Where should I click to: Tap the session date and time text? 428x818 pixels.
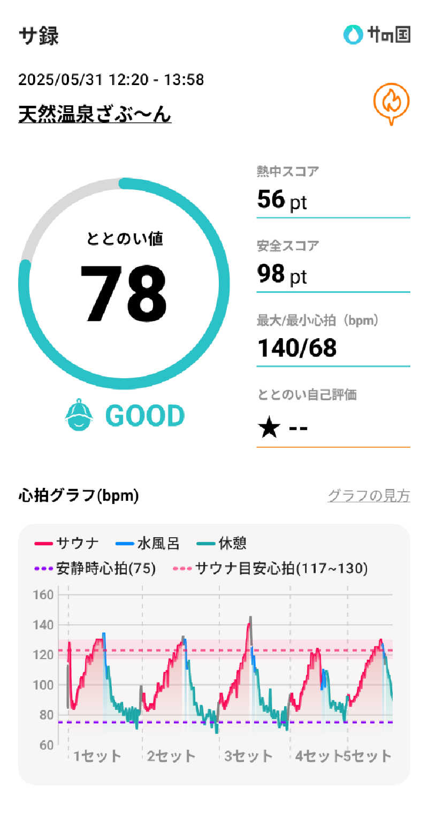click(x=111, y=80)
